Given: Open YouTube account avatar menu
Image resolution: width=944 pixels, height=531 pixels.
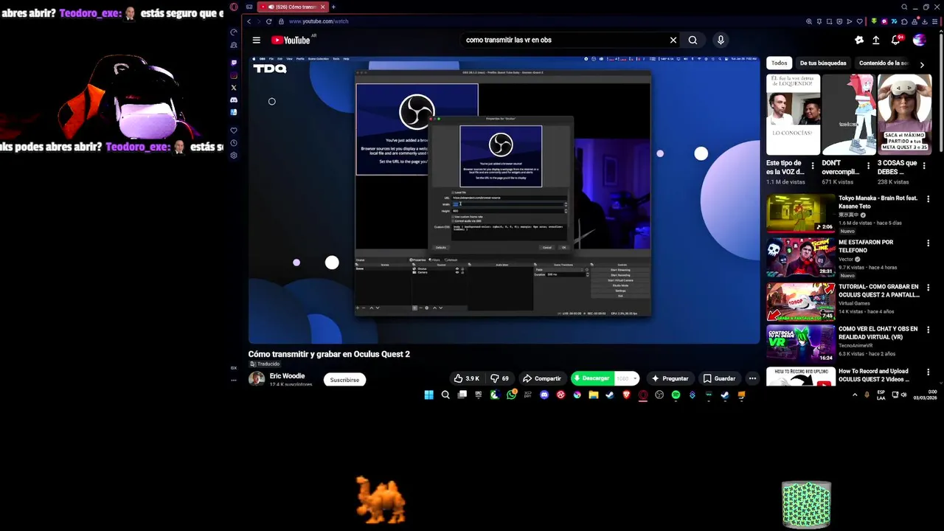Looking at the screenshot, I should coord(919,41).
